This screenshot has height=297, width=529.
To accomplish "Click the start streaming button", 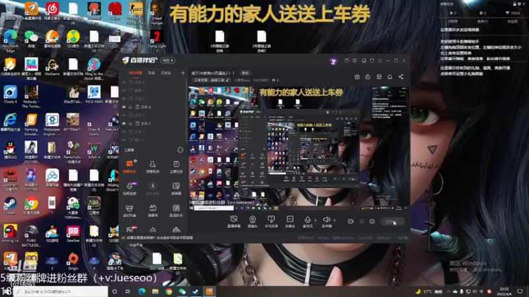I will pyautogui.click(x=392, y=222).
